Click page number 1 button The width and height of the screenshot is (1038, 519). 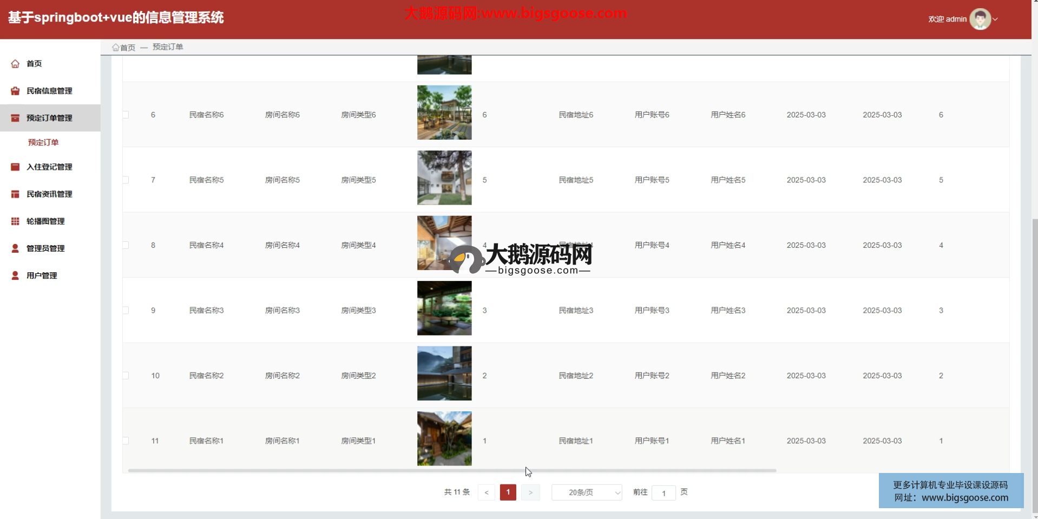508,492
